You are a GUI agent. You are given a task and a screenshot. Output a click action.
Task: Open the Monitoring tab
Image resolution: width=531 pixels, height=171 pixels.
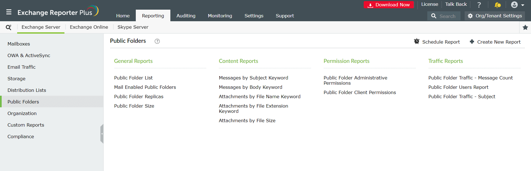220,16
